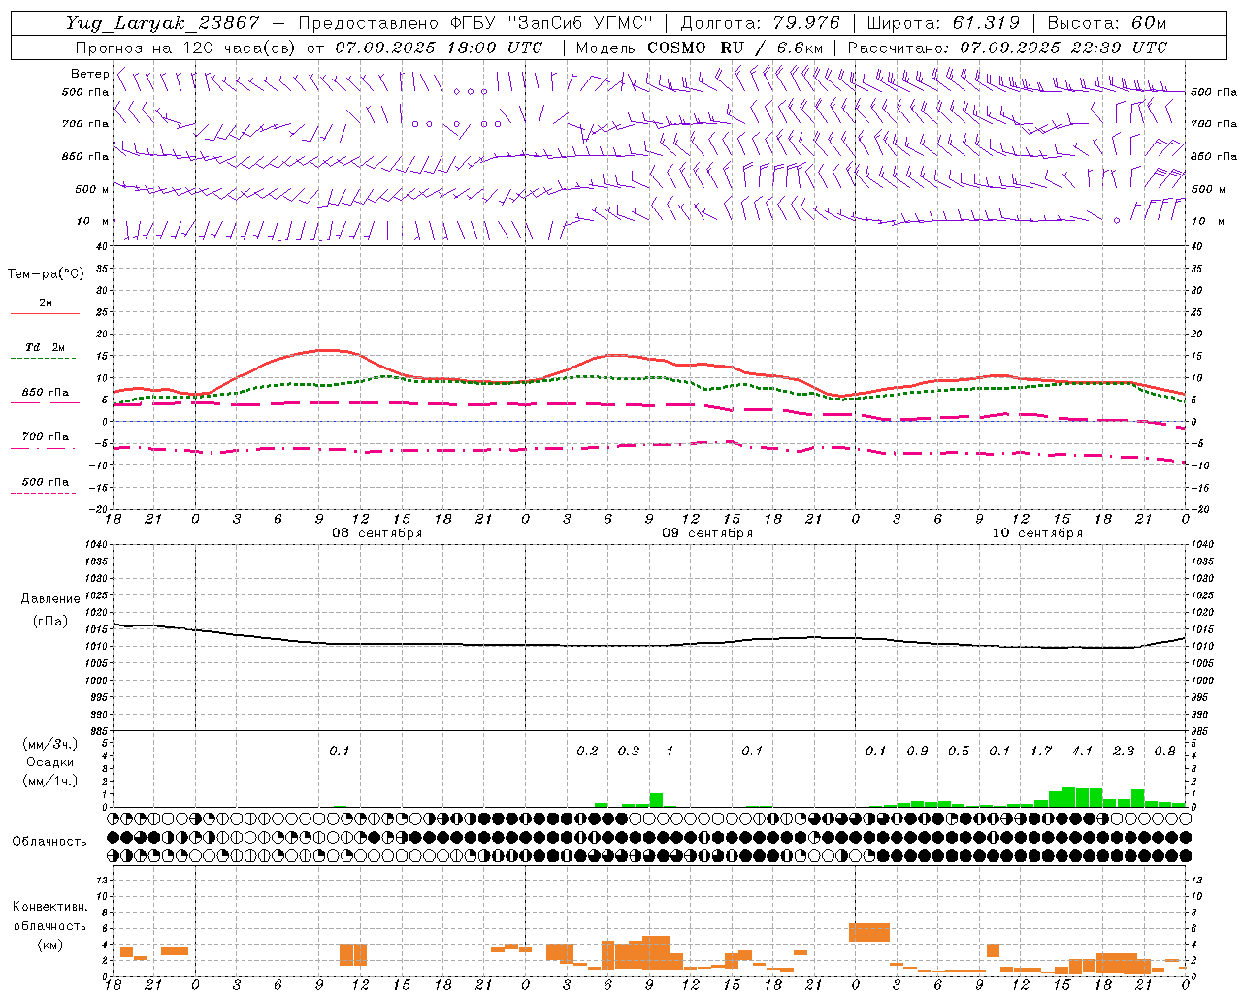Click the (мм/3ч.) precipitation unit label
The width and height of the screenshot is (1242, 993).
tap(50, 744)
